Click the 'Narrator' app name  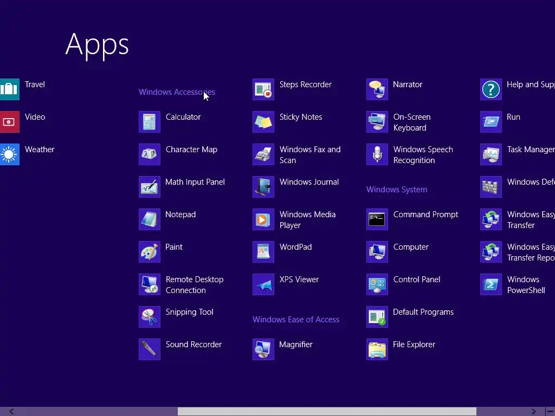point(408,84)
